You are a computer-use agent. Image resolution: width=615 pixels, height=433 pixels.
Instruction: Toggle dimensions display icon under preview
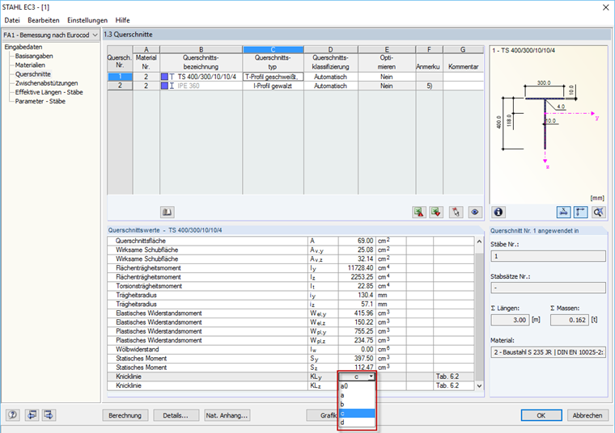click(x=580, y=212)
